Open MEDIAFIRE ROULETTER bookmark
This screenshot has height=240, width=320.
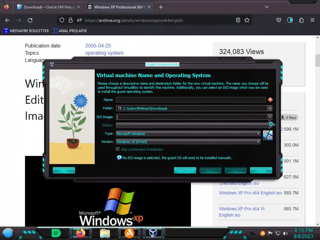coord(26,31)
